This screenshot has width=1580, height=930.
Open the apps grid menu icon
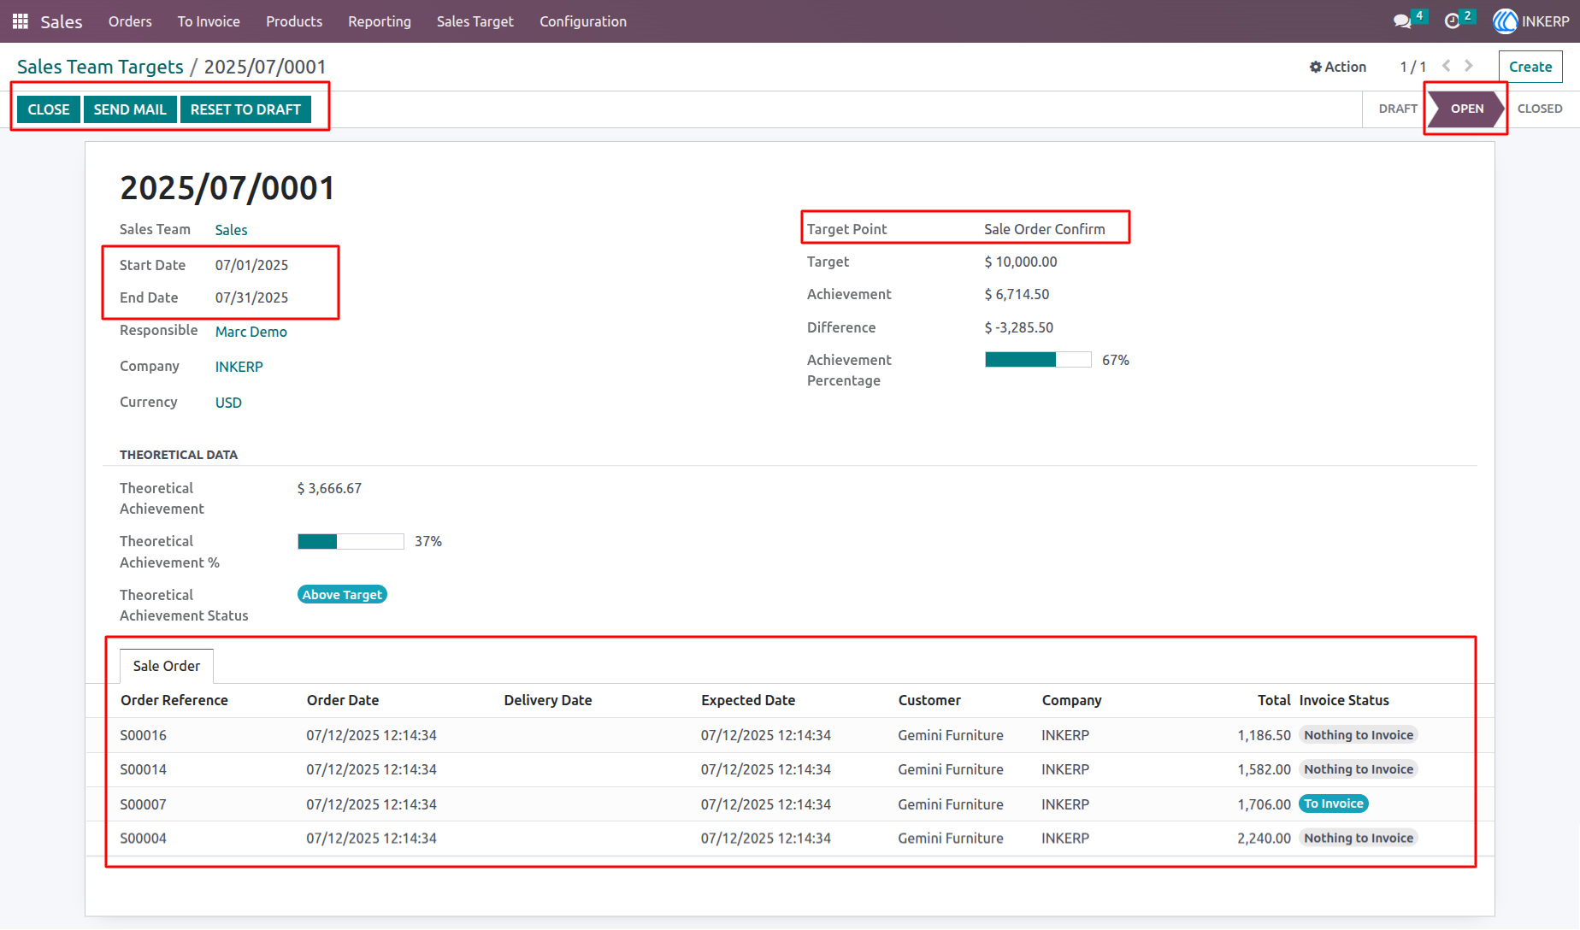coord(21,21)
